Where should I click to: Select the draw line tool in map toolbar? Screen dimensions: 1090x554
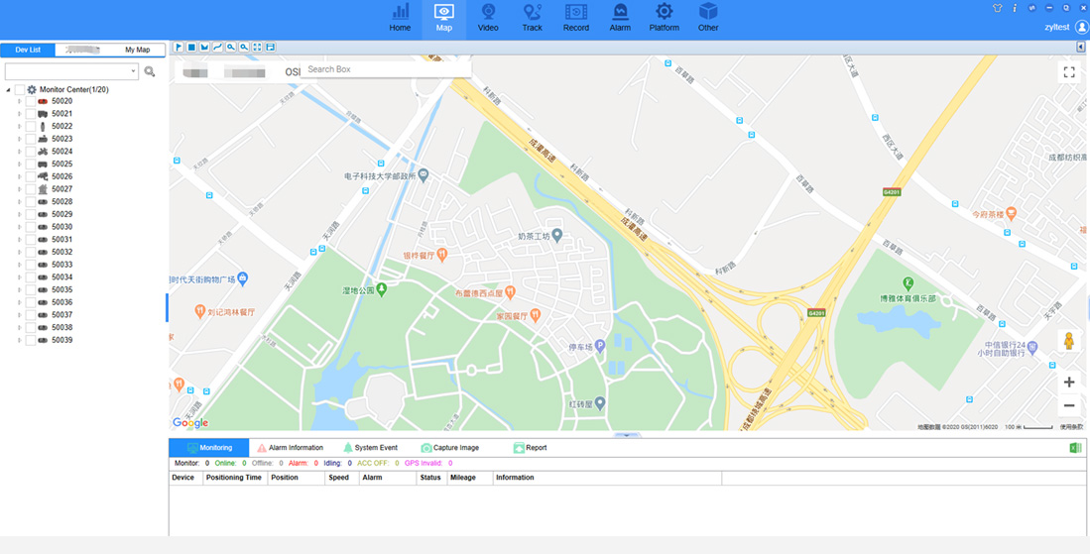(217, 48)
